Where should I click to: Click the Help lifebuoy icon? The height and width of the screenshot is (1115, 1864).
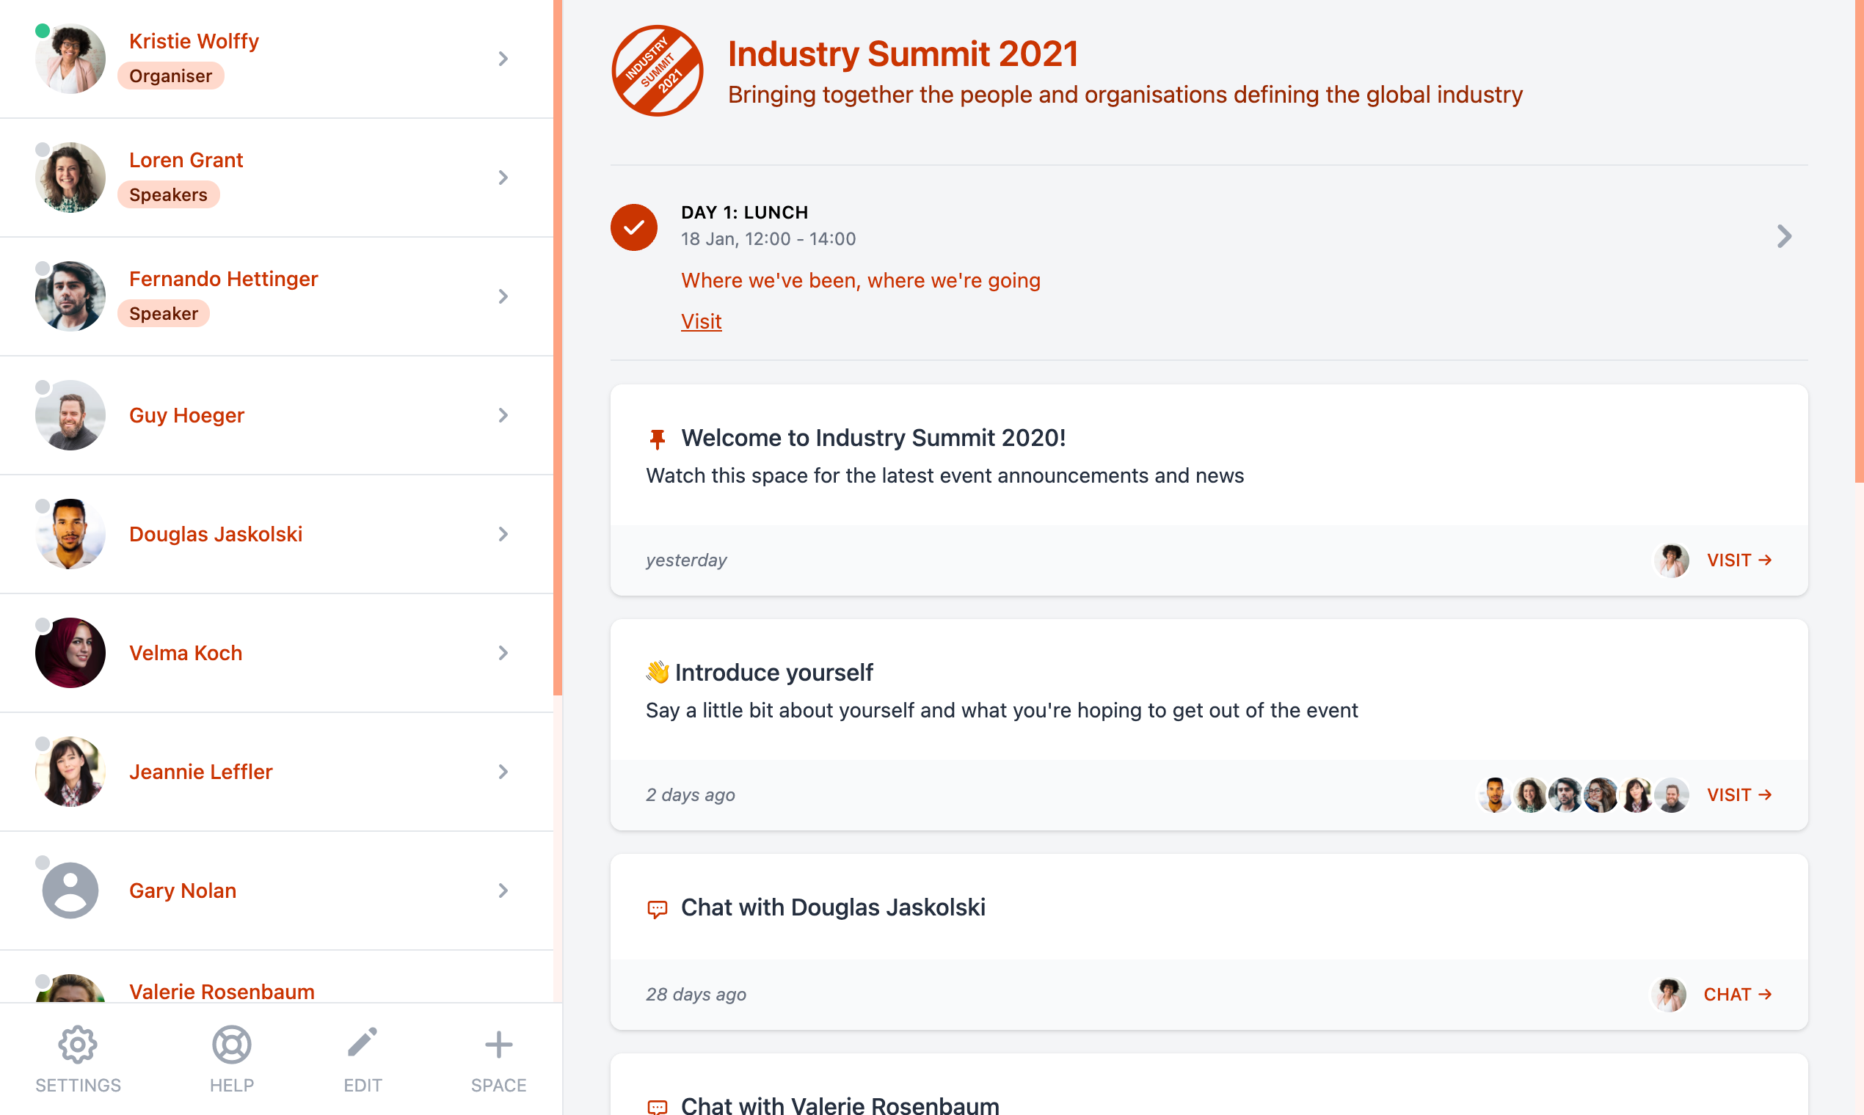pos(230,1045)
